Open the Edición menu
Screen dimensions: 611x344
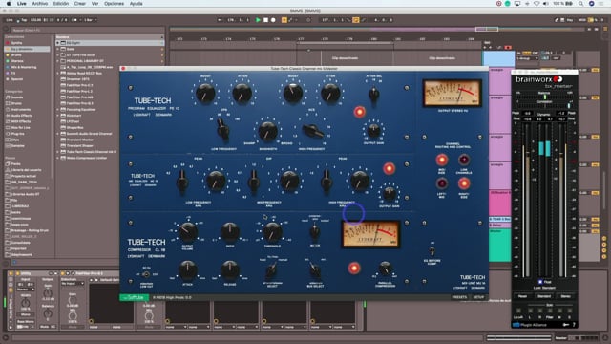click(61, 4)
